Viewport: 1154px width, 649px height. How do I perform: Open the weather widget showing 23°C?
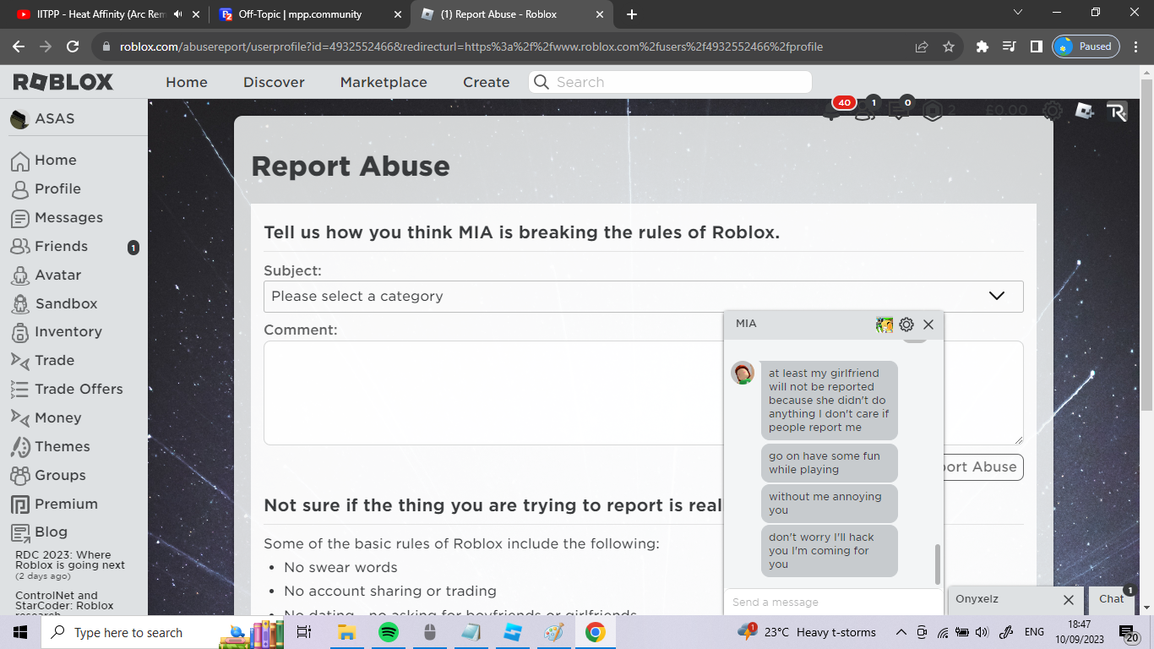pyautogui.click(x=806, y=632)
